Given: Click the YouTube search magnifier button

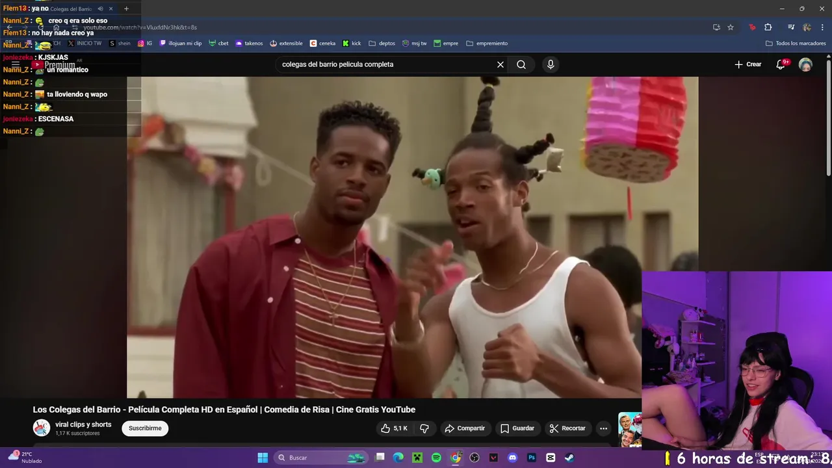Looking at the screenshot, I should [x=521, y=64].
